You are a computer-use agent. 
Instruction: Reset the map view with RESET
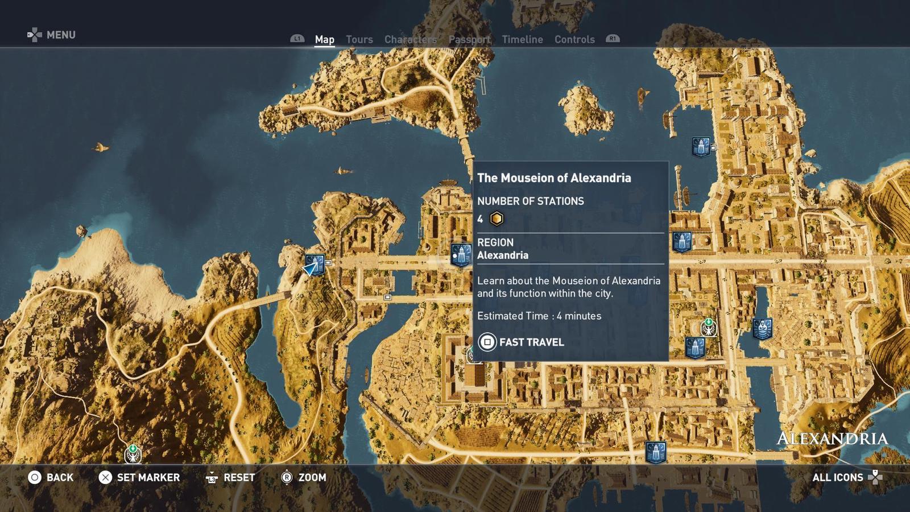(230, 477)
